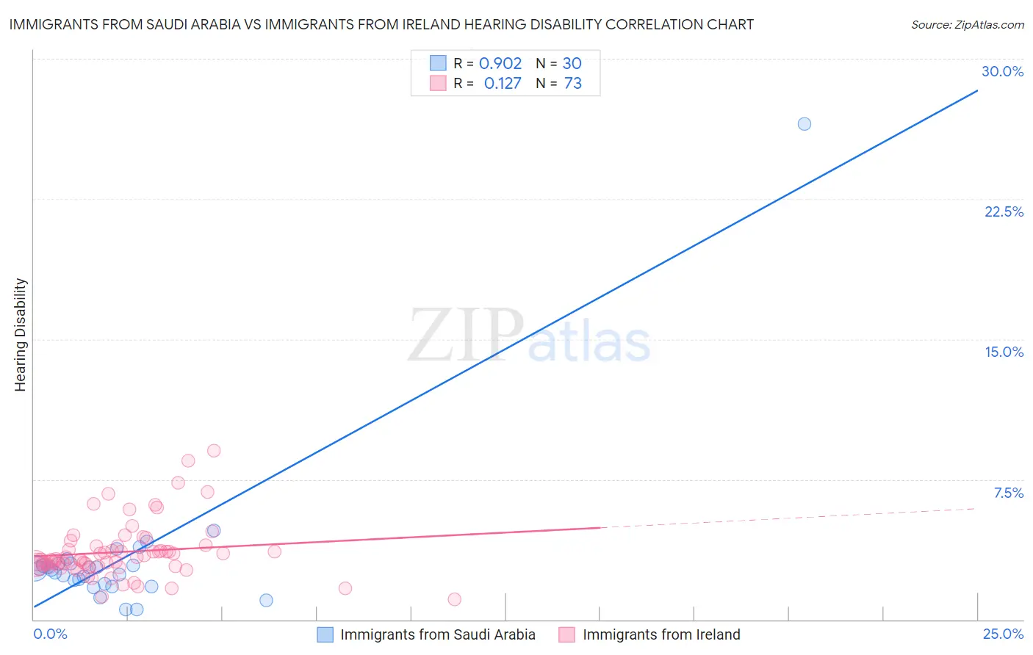Click the 0.0% x-axis tick label
The image size is (1033, 655).
click(50, 634)
